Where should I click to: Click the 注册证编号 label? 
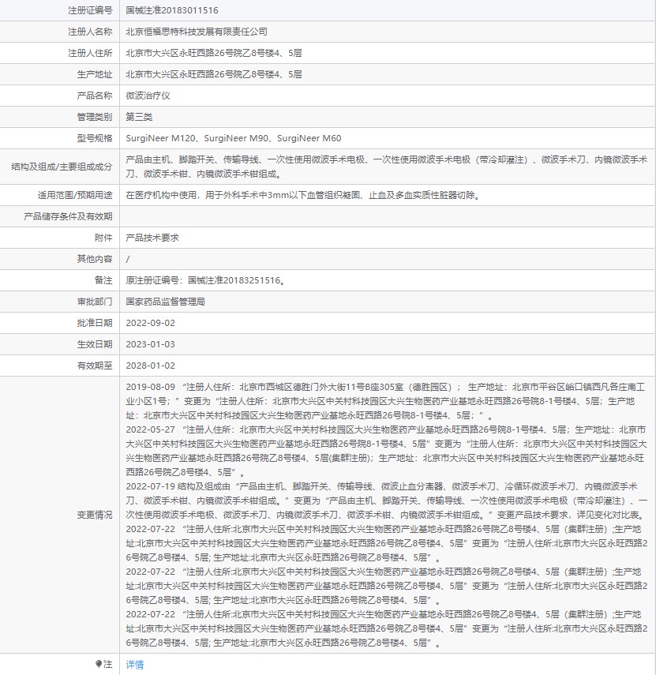90,10
